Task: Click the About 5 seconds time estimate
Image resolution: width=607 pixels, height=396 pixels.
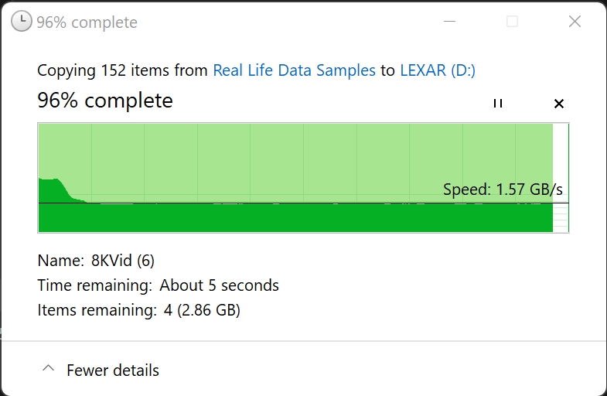Action: pos(219,285)
